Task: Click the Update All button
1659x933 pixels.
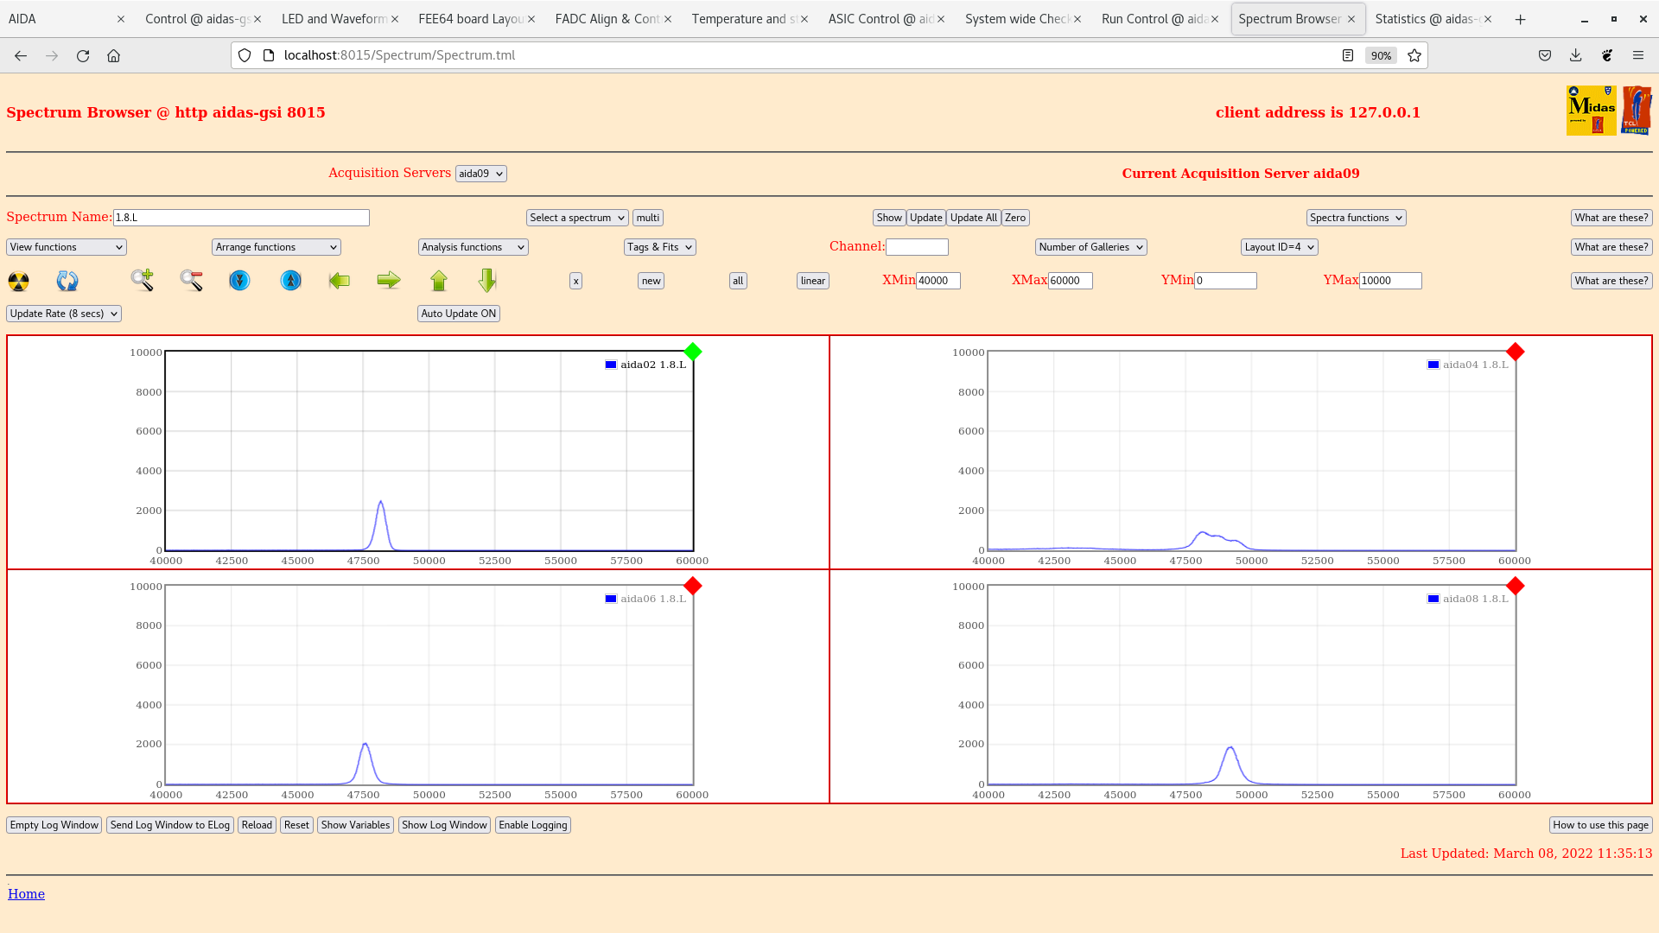Action: [x=974, y=218]
